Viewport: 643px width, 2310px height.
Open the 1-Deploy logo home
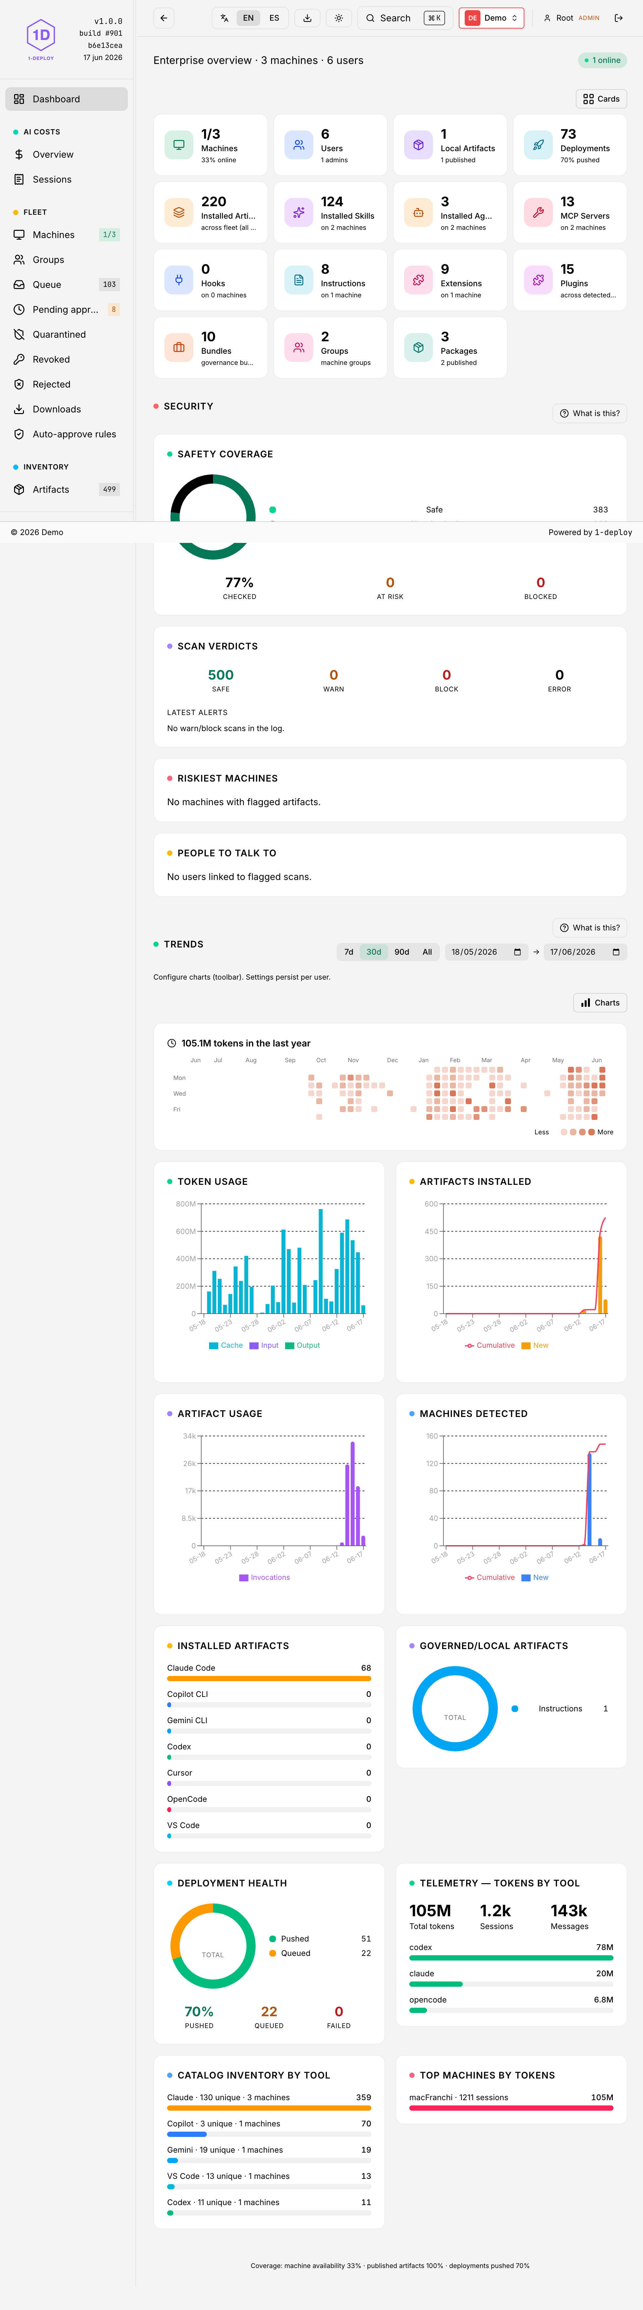(x=41, y=39)
